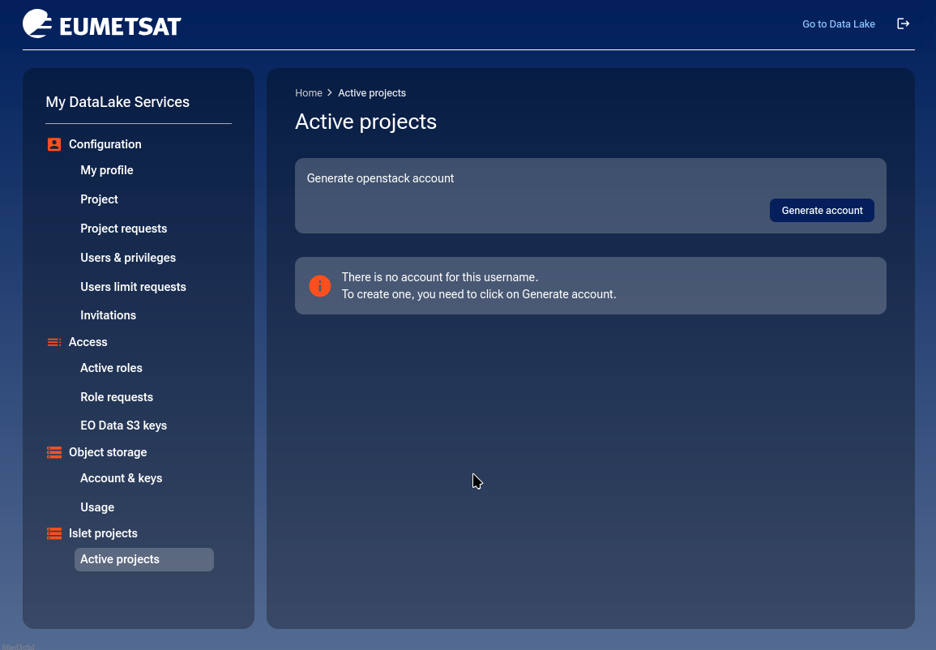Click the Islet projects section heading
This screenshot has width=936, height=650.
pos(103,533)
